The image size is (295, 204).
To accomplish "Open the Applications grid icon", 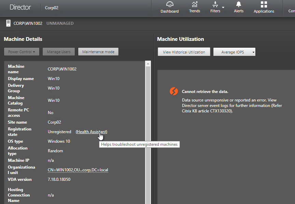I will (264, 4).
